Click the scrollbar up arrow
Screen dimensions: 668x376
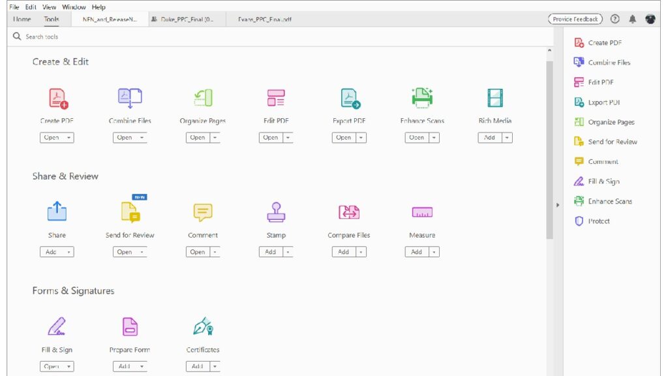[x=549, y=51]
